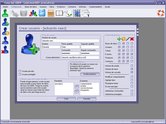166x124 pixels.
Task: Enable the Usuario privado checkbox
Action: (x=20, y=71)
